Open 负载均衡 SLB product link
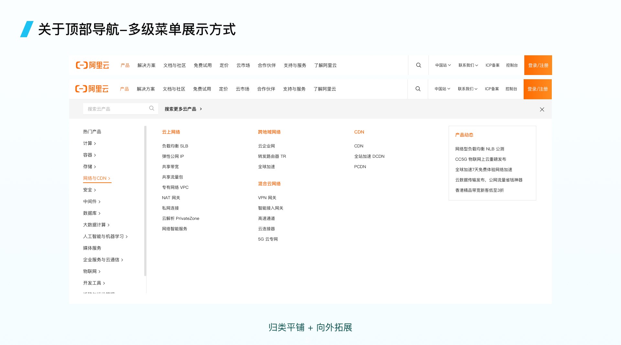 click(x=175, y=146)
